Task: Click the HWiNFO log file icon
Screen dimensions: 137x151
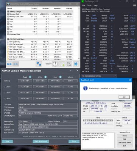Action: pyautogui.click(x=62, y=64)
